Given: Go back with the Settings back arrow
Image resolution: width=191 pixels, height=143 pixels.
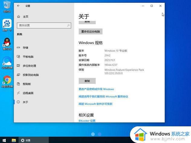Looking at the screenshot, I should coord(18,6).
